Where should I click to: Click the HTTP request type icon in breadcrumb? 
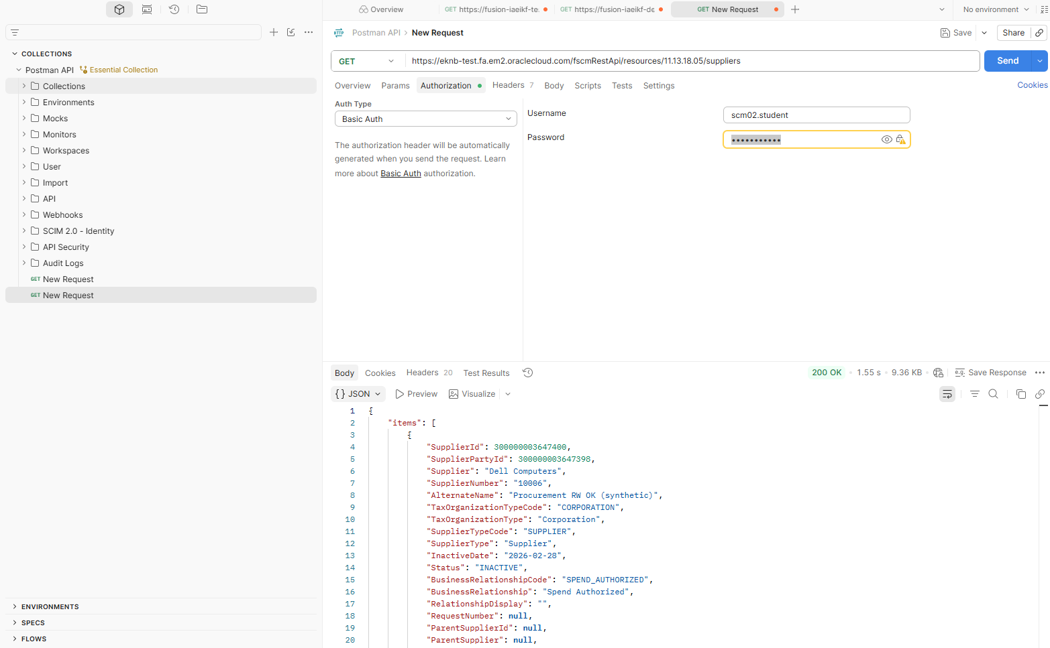pos(339,33)
